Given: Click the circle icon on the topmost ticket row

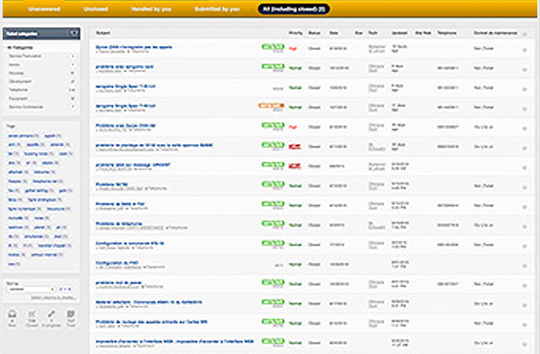Looking at the screenshot, I should click(x=524, y=51).
